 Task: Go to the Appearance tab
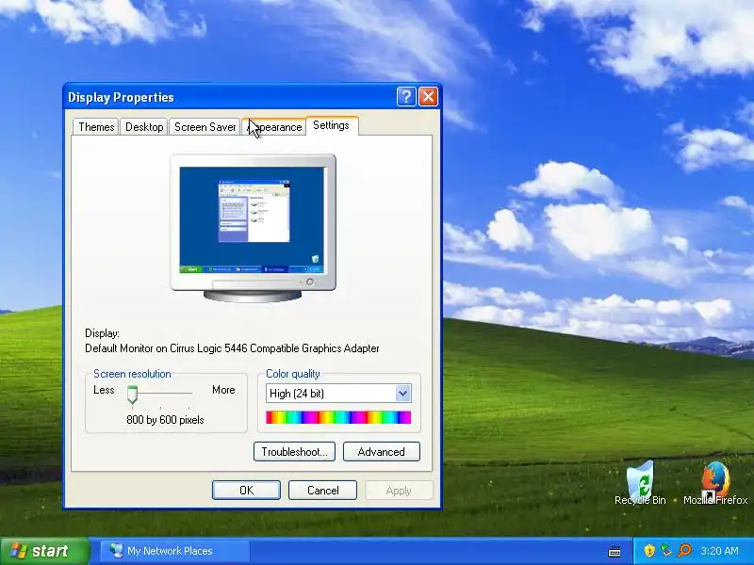[274, 127]
